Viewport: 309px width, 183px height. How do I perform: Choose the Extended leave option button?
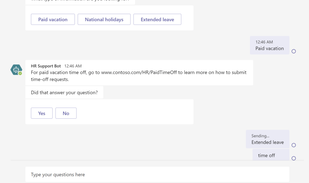click(x=157, y=19)
